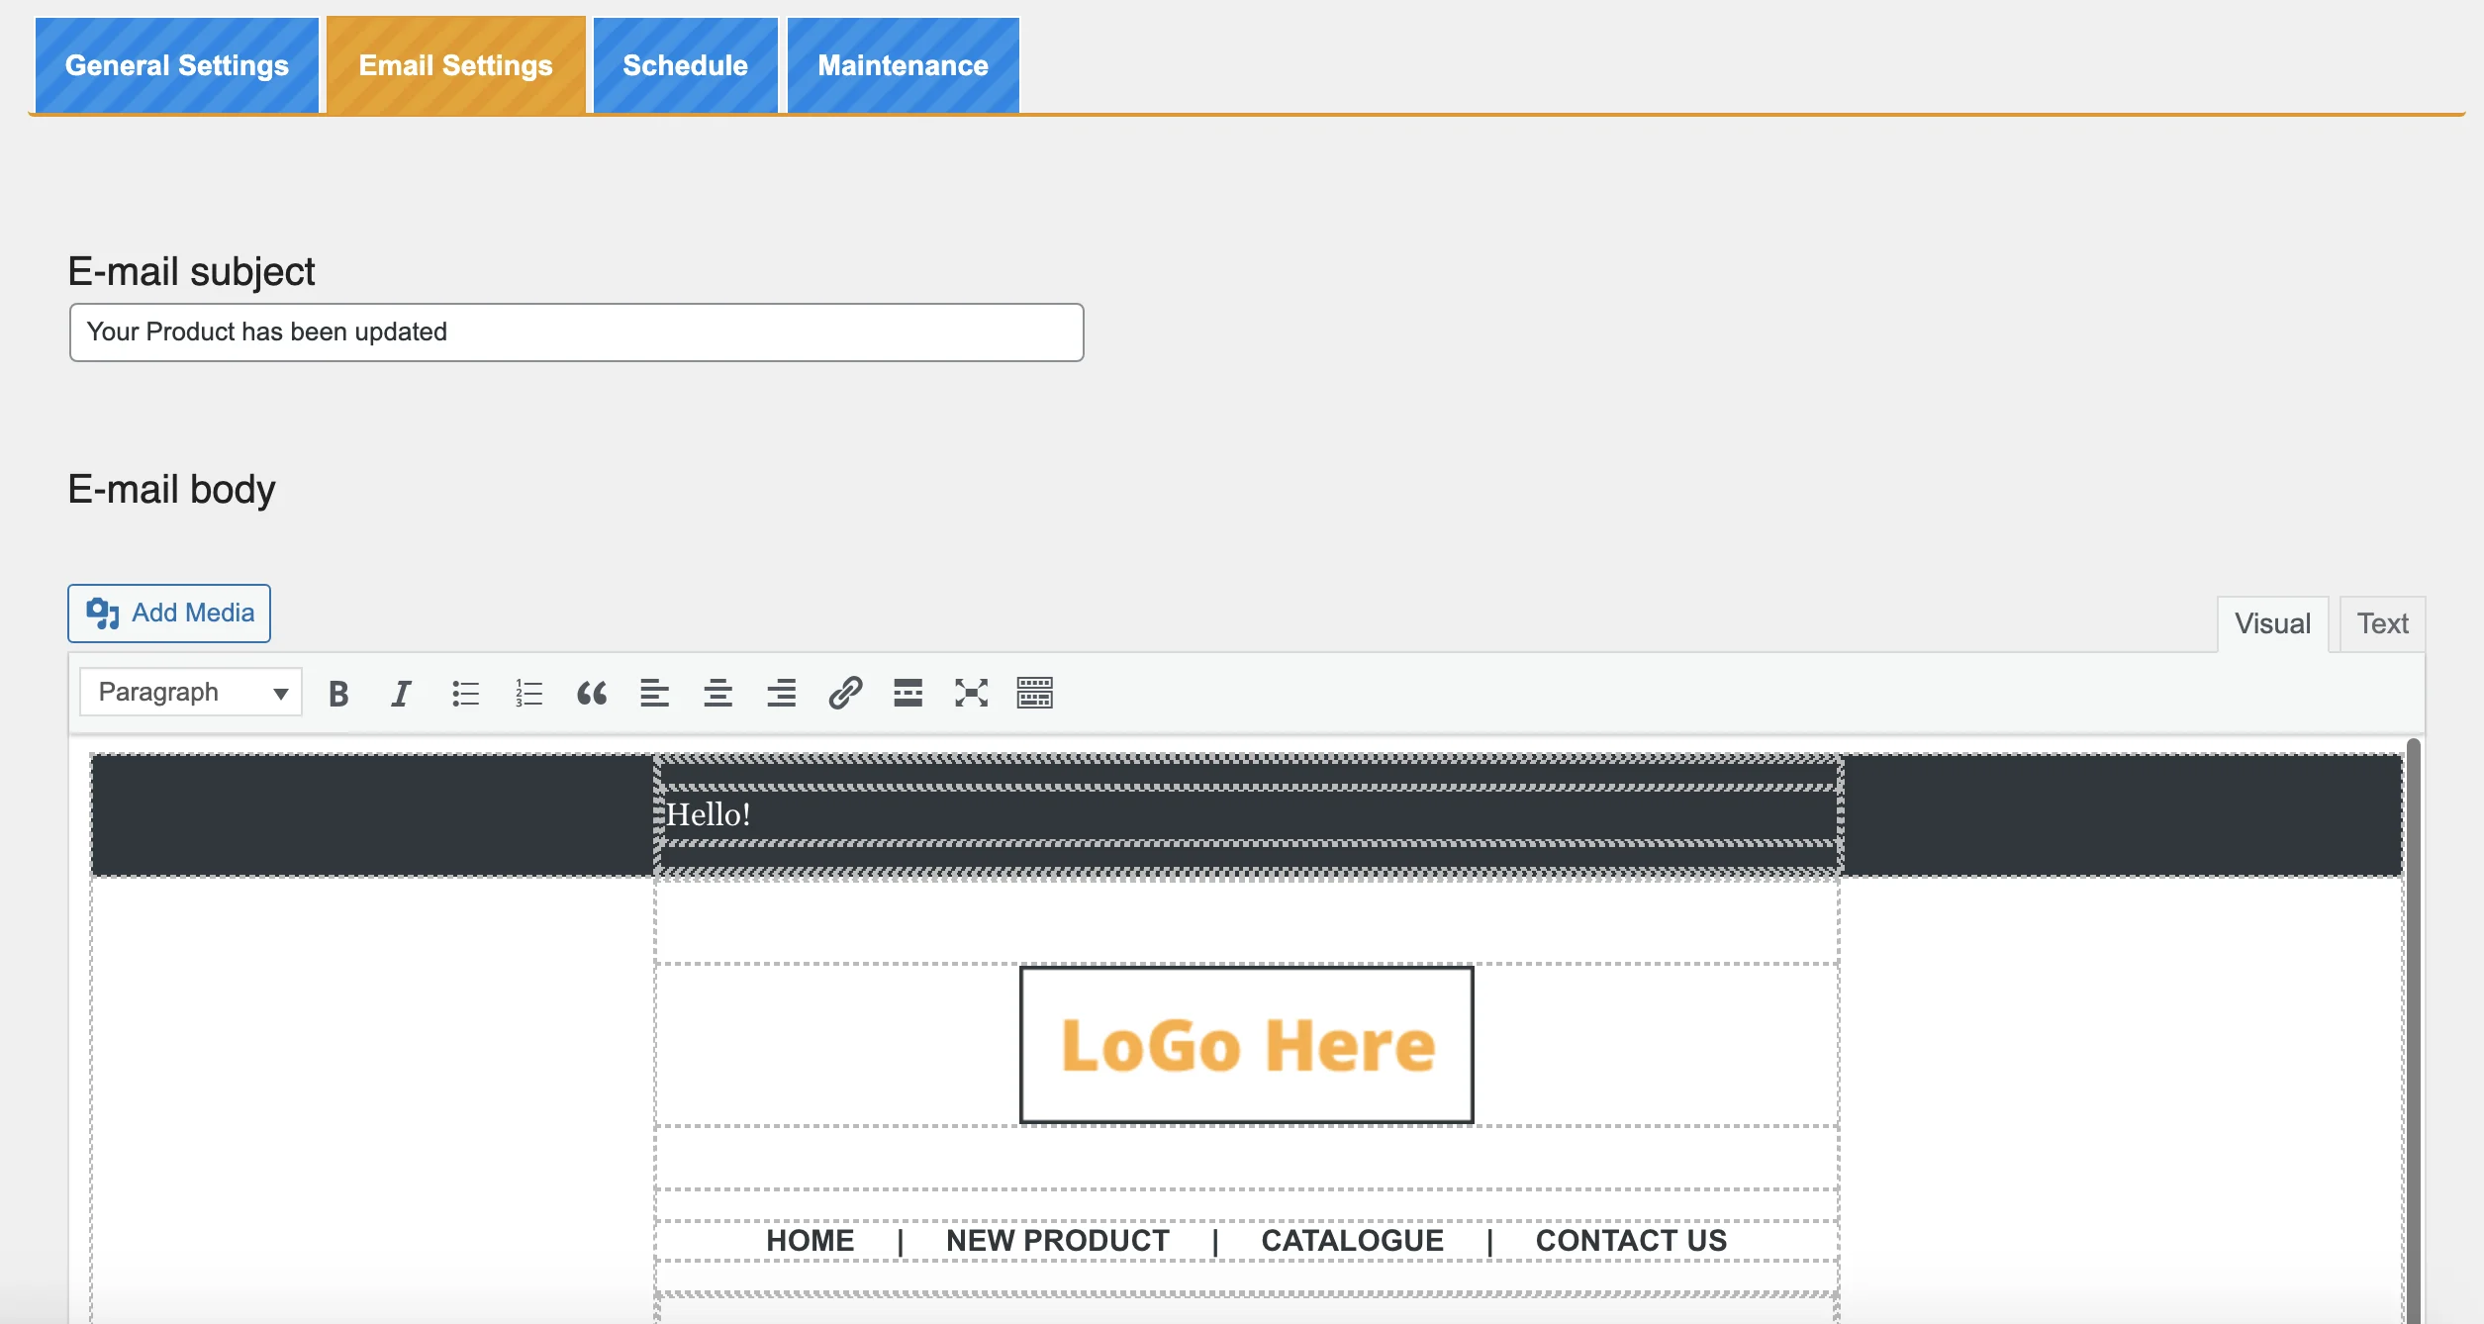2484x1324 pixels.
Task: Click the Add Media button
Action: pos(169,613)
